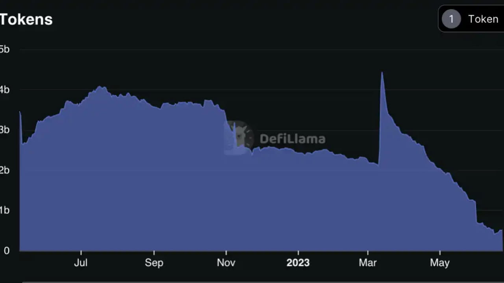Click the 0 label on the y-axis
The image size is (504, 283).
(6, 250)
